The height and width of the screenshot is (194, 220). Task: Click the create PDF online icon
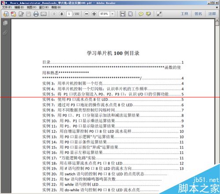(x=13, y=14)
